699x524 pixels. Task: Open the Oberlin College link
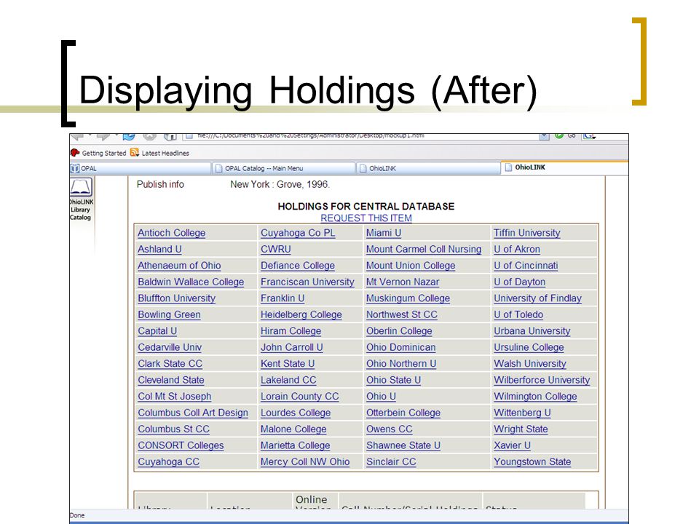pyautogui.click(x=399, y=331)
